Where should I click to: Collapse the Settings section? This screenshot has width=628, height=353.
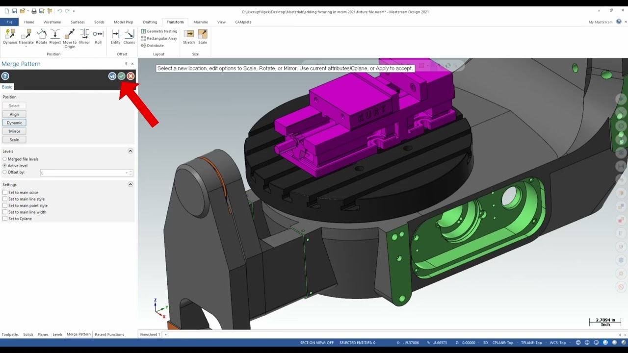tap(131, 184)
